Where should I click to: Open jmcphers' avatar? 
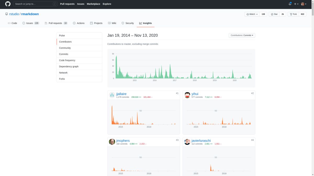click(x=112, y=142)
